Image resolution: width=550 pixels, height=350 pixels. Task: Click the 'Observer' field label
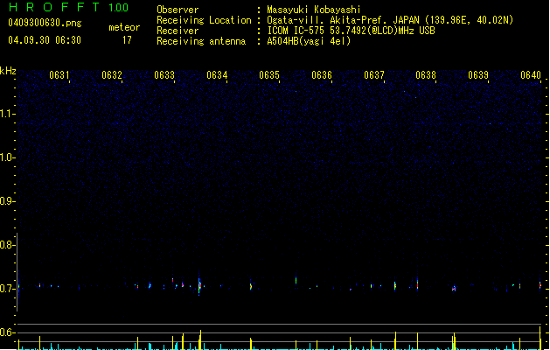pyautogui.click(x=178, y=10)
